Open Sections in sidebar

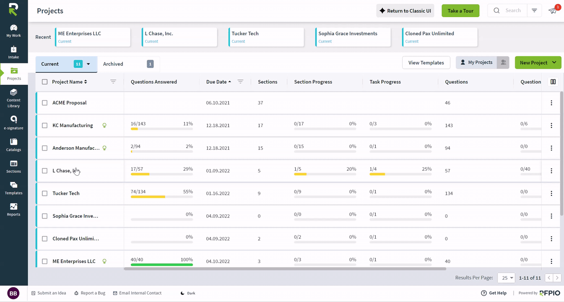pos(13,167)
